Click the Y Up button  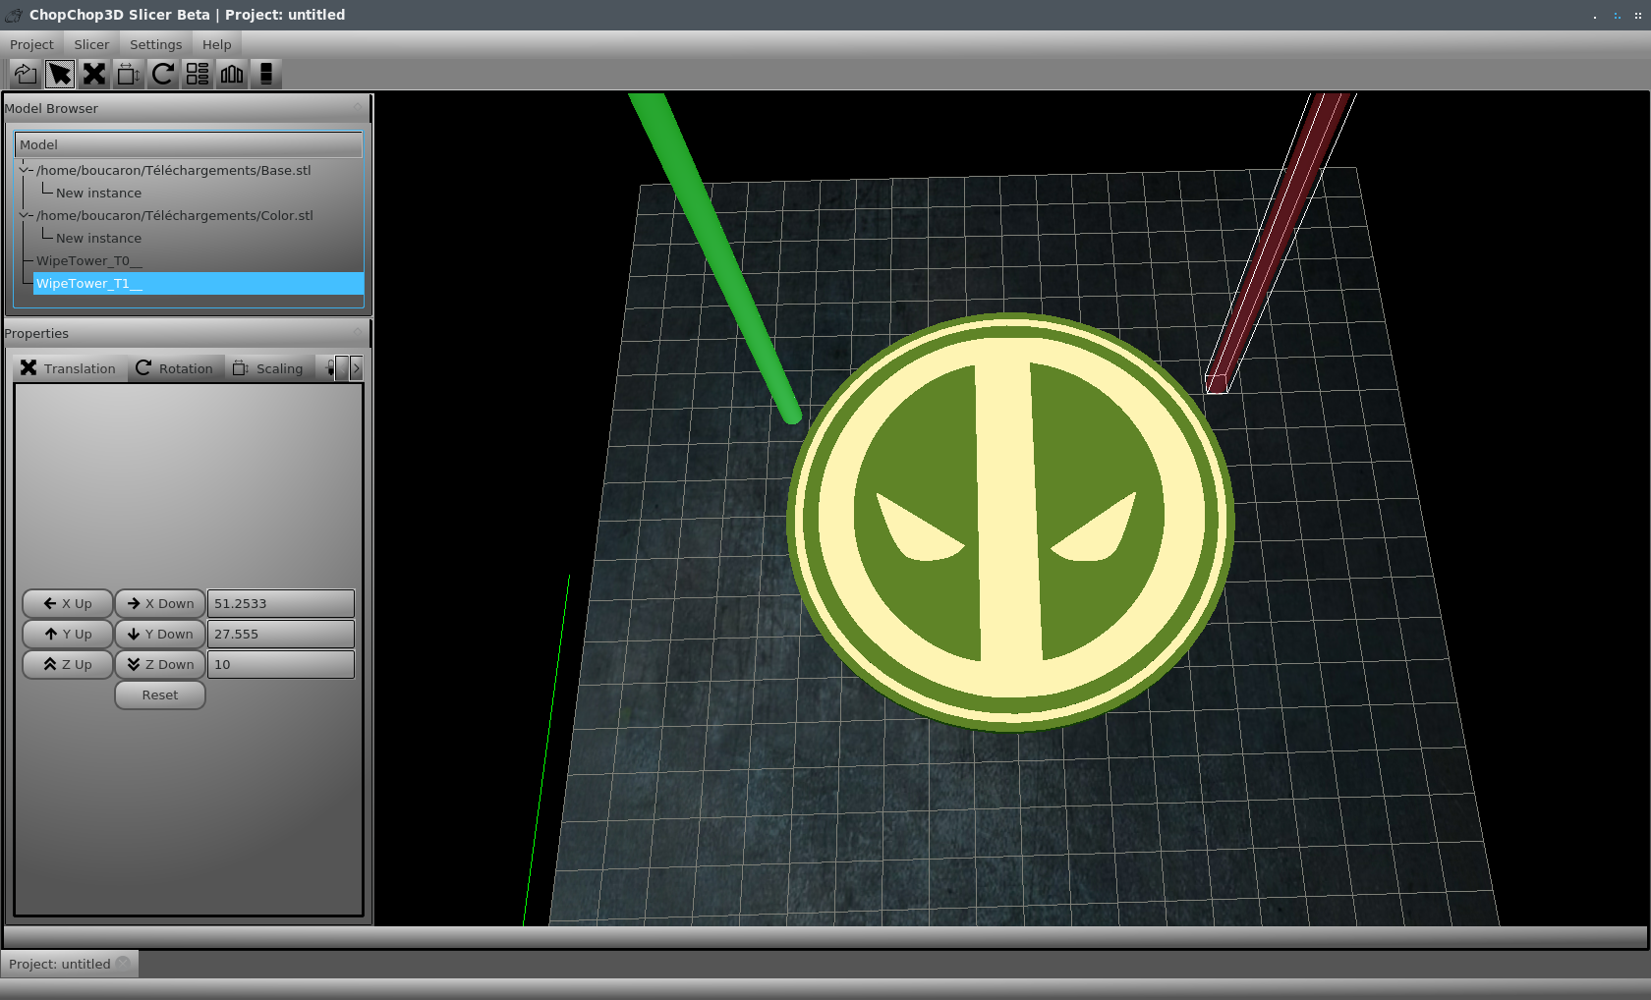pyautogui.click(x=67, y=634)
